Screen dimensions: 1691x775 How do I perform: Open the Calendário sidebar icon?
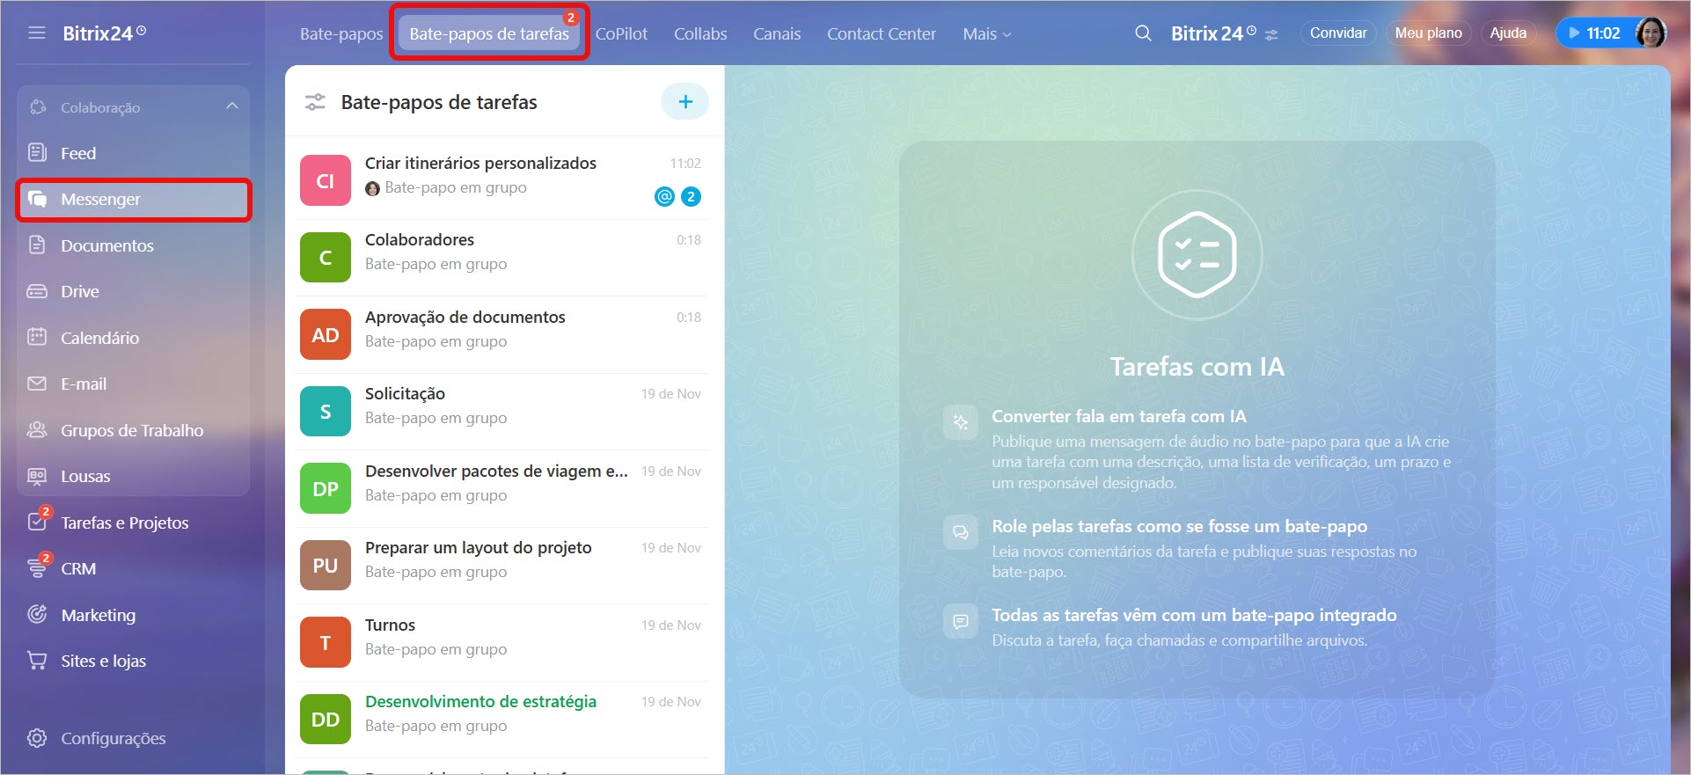pyautogui.click(x=37, y=338)
